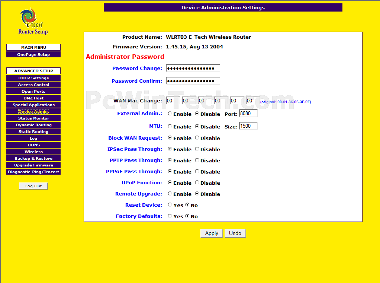Image resolution: width=380 pixels, height=283 pixels.
Task: Select Disable for External Admin
Action: point(197,114)
